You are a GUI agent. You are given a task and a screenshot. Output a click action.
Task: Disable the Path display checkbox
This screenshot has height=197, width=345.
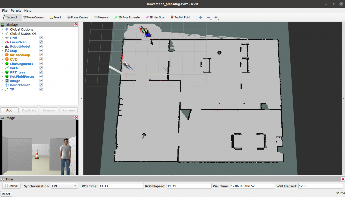[x=41, y=68]
